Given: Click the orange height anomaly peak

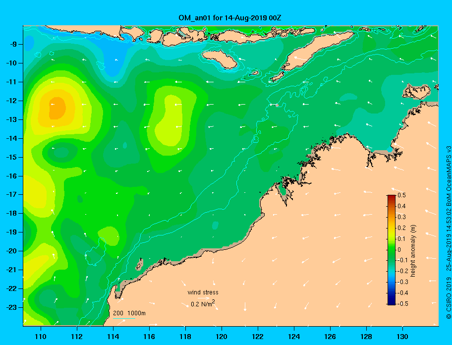Looking at the screenshot, I should point(57,108).
